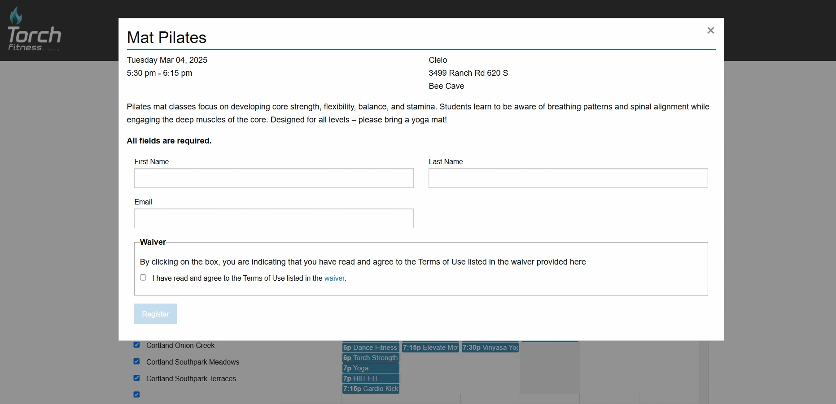836x404 pixels.
Task: Click the Bee Cave city text
Action: [x=446, y=86]
